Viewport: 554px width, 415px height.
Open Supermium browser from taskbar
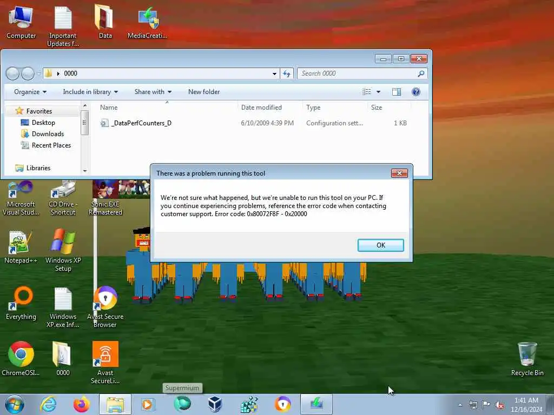point(182,404)
